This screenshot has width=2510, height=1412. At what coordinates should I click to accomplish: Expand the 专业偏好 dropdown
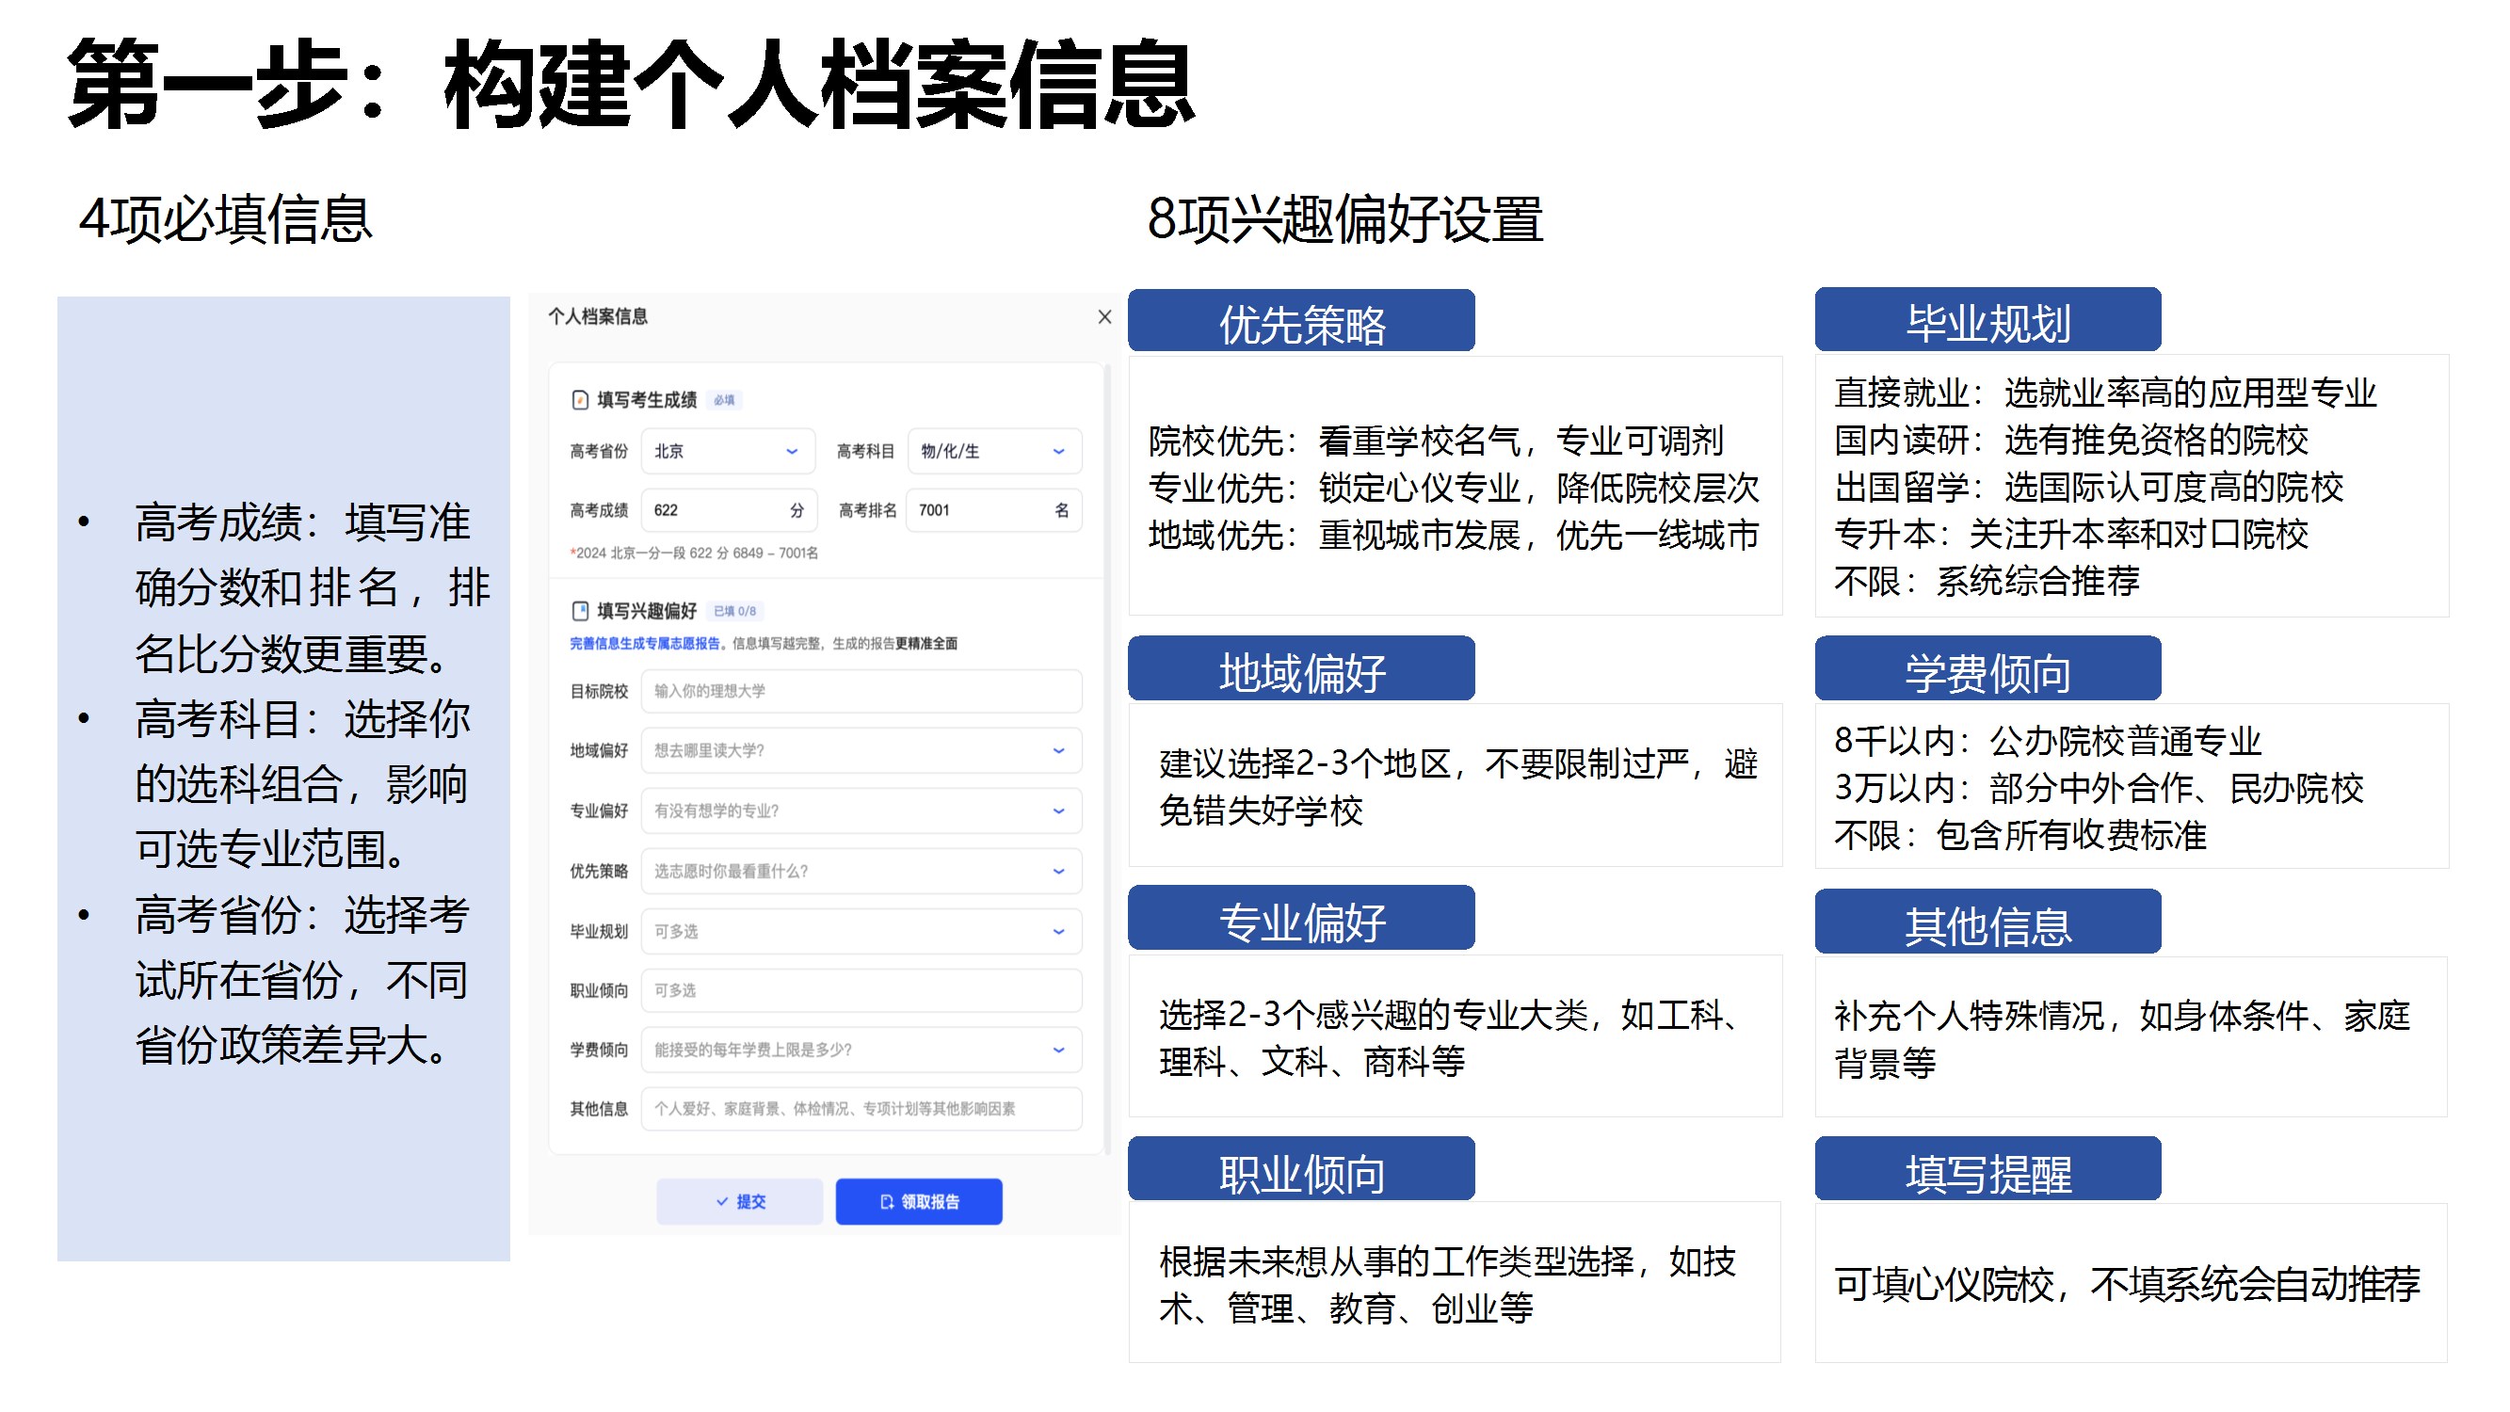click(861, 810)
